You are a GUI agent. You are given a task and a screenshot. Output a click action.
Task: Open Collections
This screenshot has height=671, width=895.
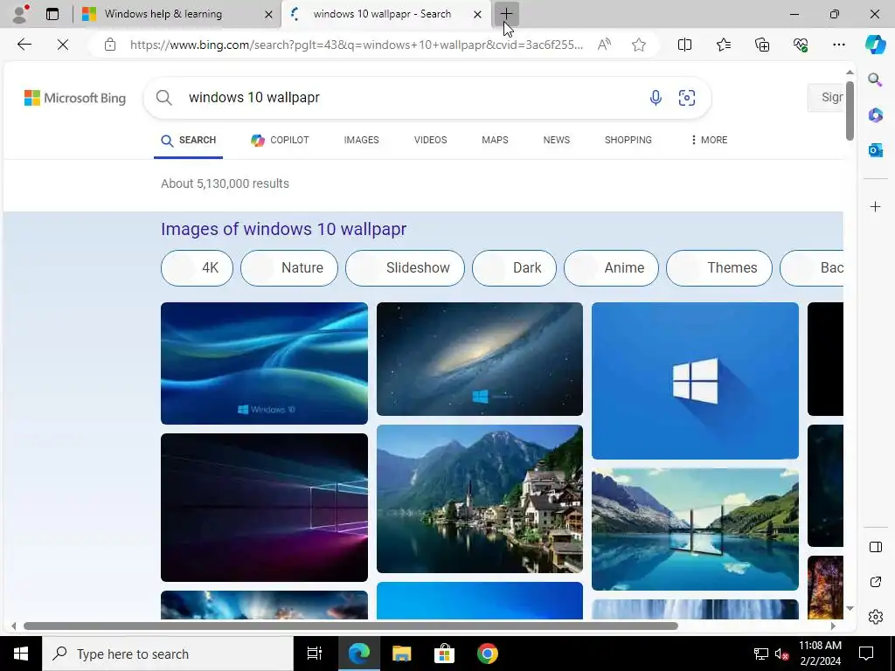point(762,45)
